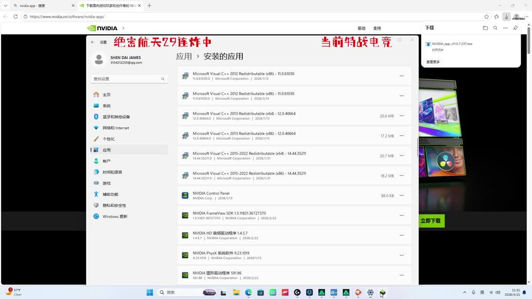Click the 查找设置 search box
This screenshot has width=532, height=299.
pyautogui.click(x=129, y=79)
